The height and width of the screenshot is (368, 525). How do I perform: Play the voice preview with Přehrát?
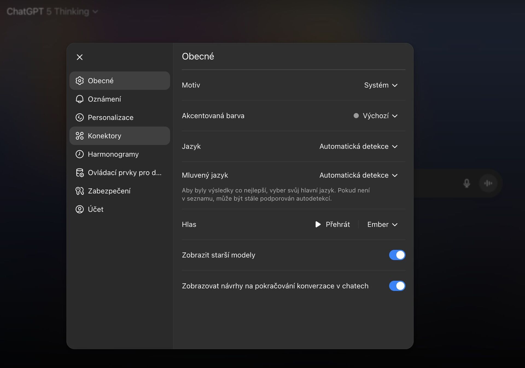point(332,225)
